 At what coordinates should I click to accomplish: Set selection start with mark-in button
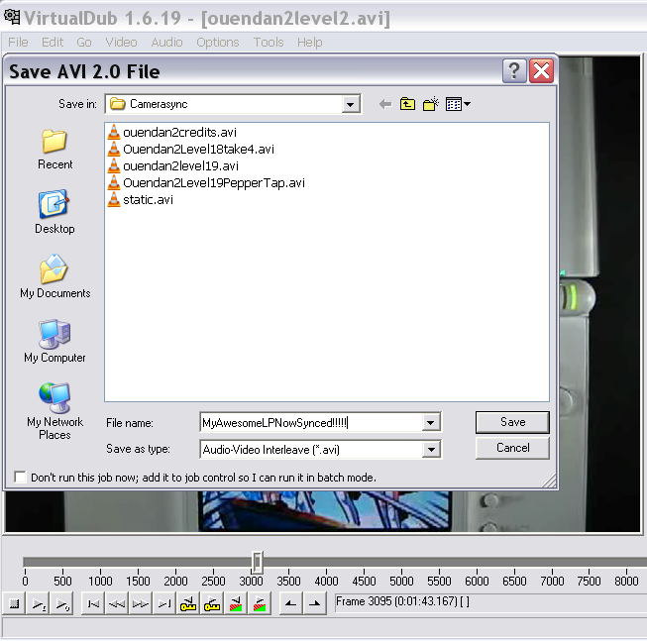point(291,604)
